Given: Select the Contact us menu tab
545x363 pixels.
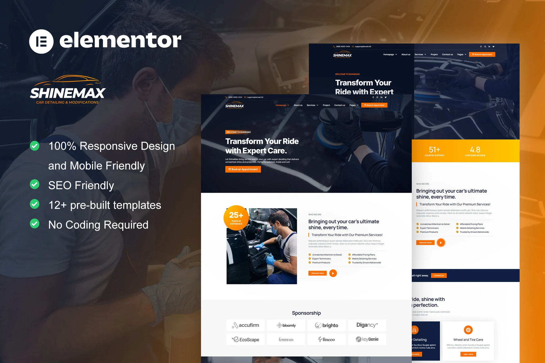Looking at the screenshot, I should (x=340, y=105).
